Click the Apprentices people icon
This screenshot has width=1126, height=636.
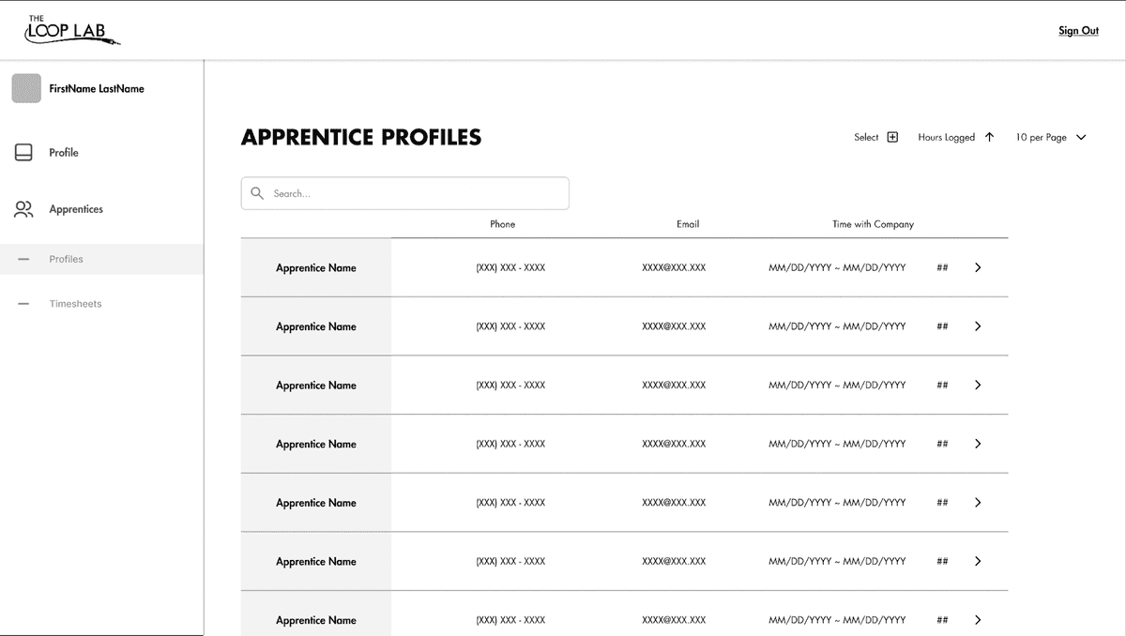(x=23, y=209)
